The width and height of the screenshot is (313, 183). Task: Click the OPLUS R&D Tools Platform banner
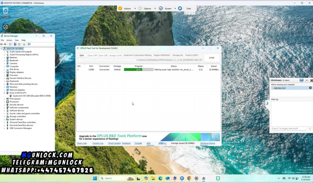[149, 137]
